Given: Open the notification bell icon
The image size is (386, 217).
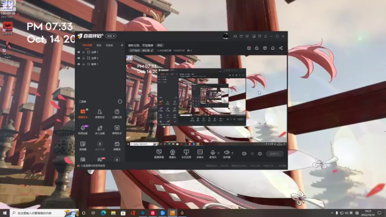Looking at the screenshot, I should (273, 48).
